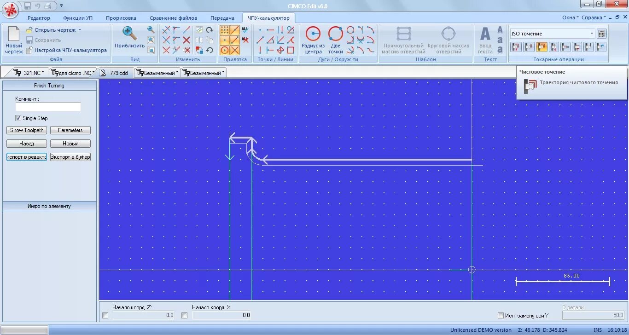This screenshot has width=629, height=335.
Task: Toggle the intersection snap button in Привязка
Action: [x=235, y=50]
